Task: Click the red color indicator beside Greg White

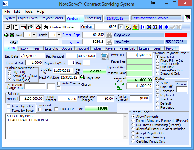Action: (x=176, y=35)
